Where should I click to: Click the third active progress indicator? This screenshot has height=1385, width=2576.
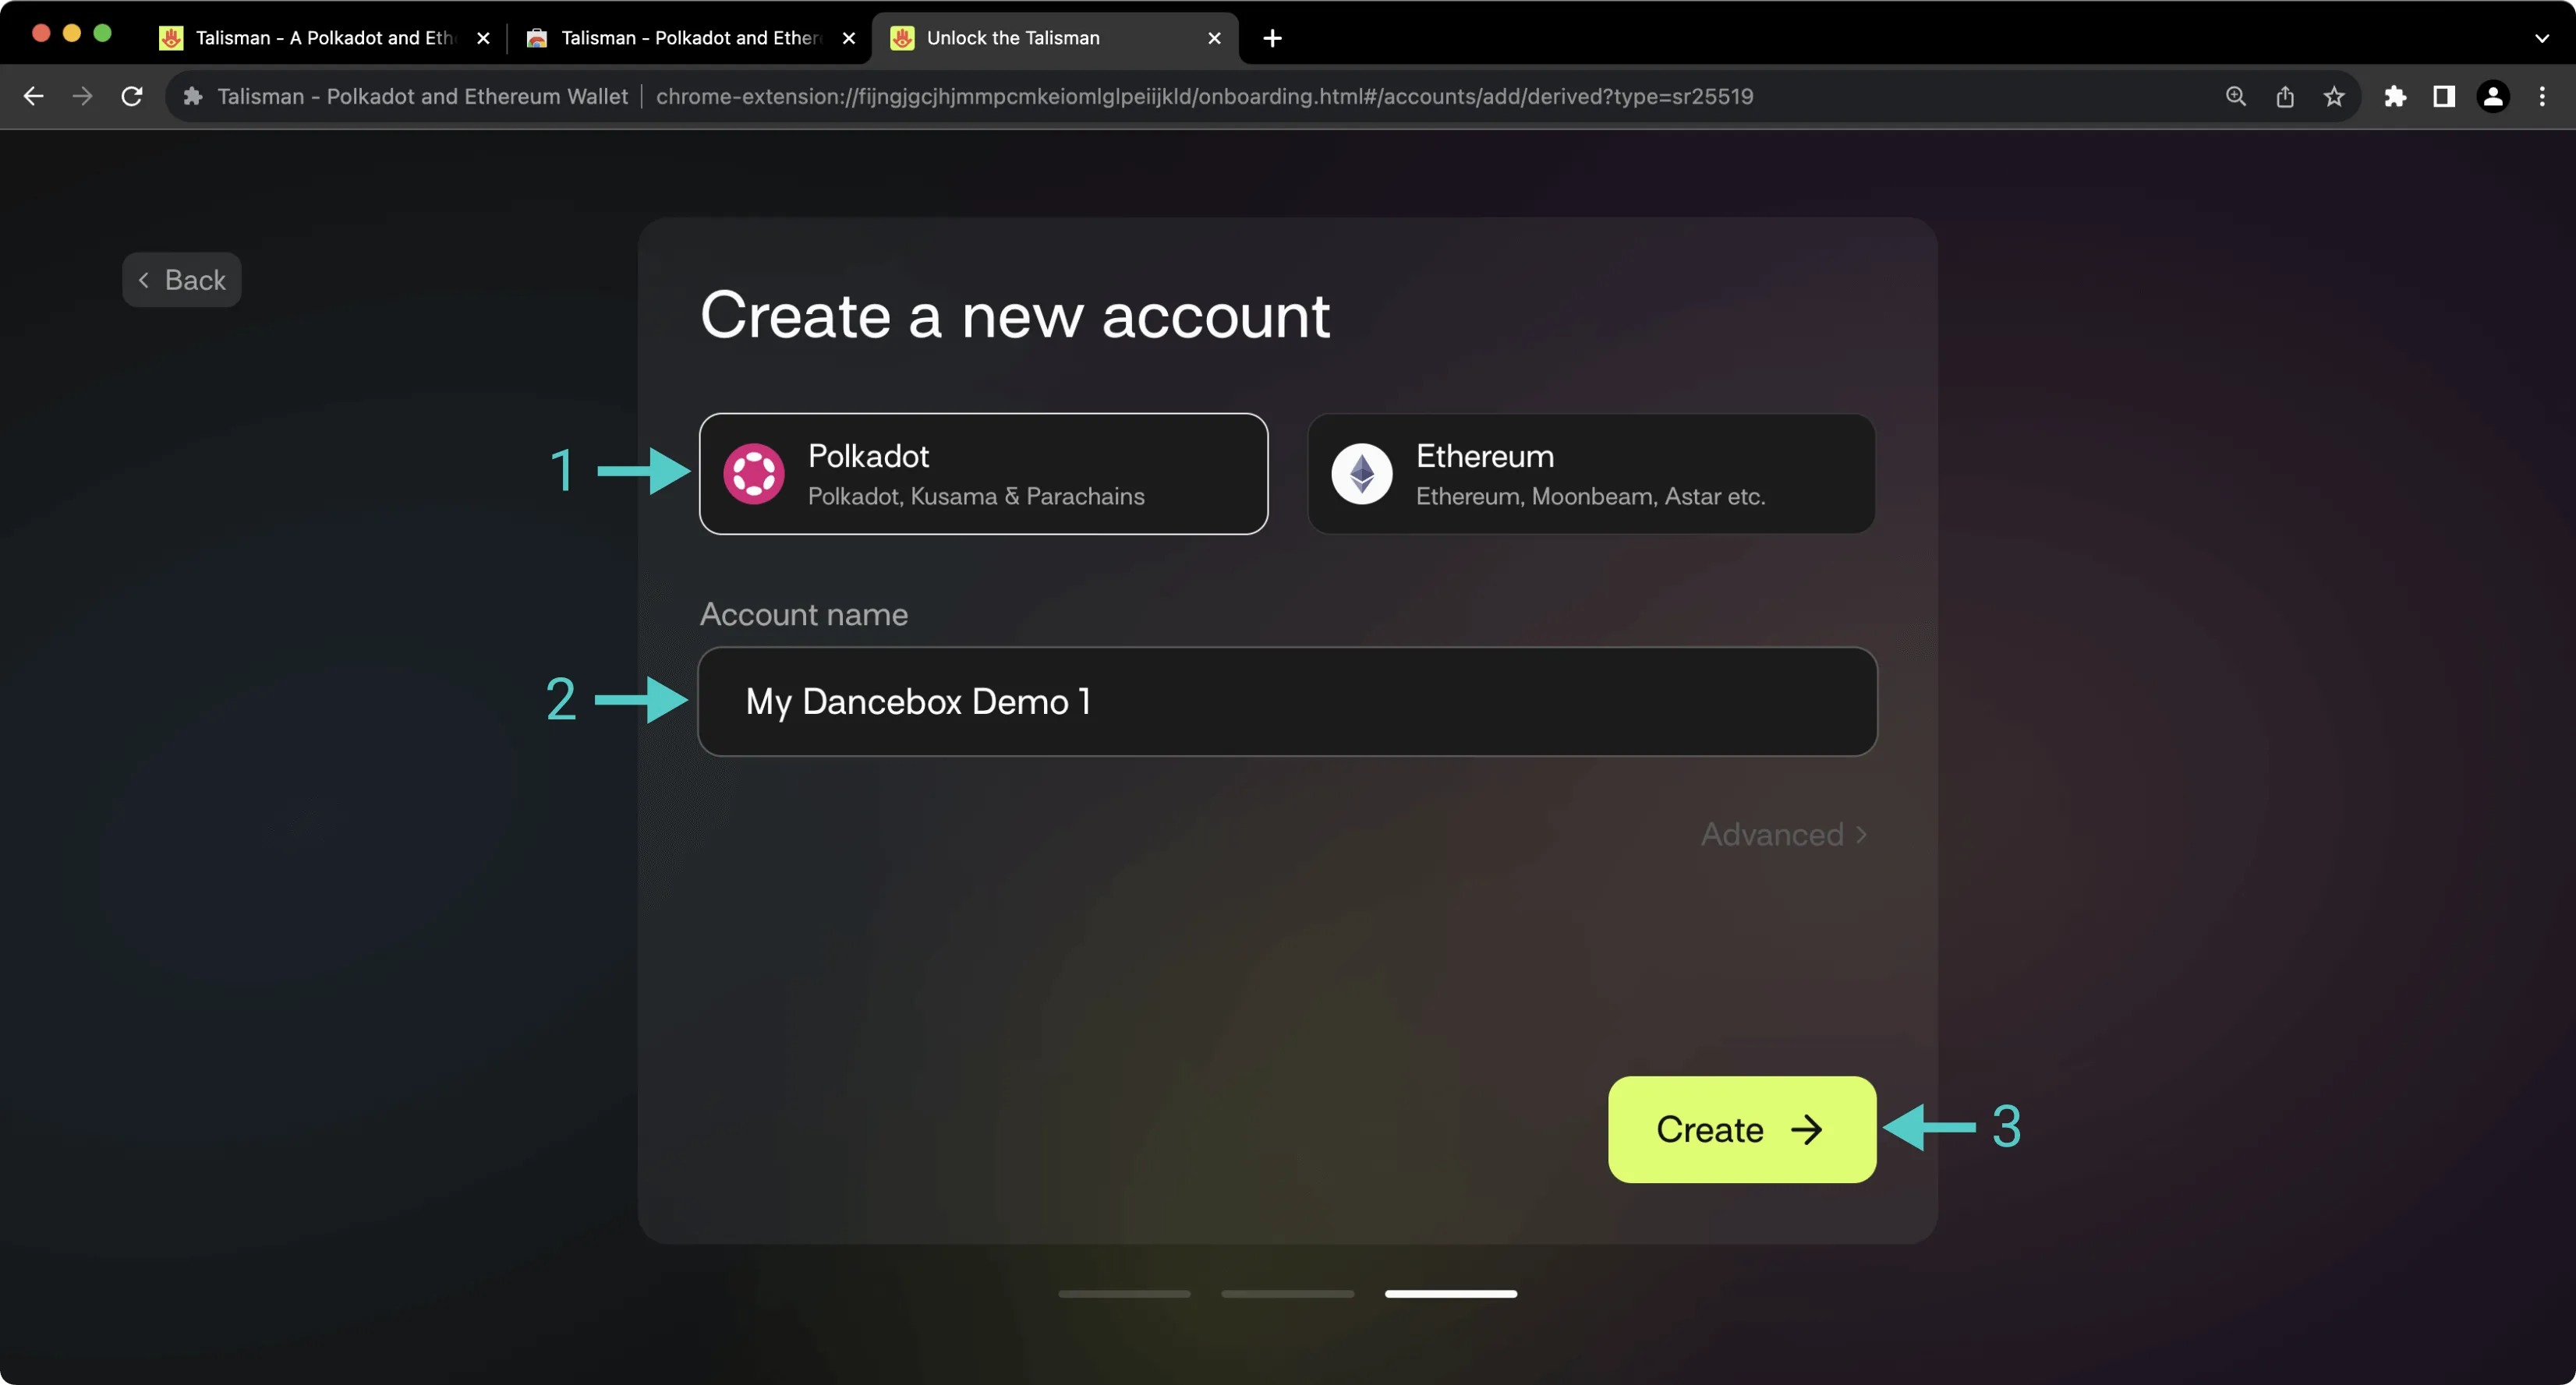pos(1450,1294)
